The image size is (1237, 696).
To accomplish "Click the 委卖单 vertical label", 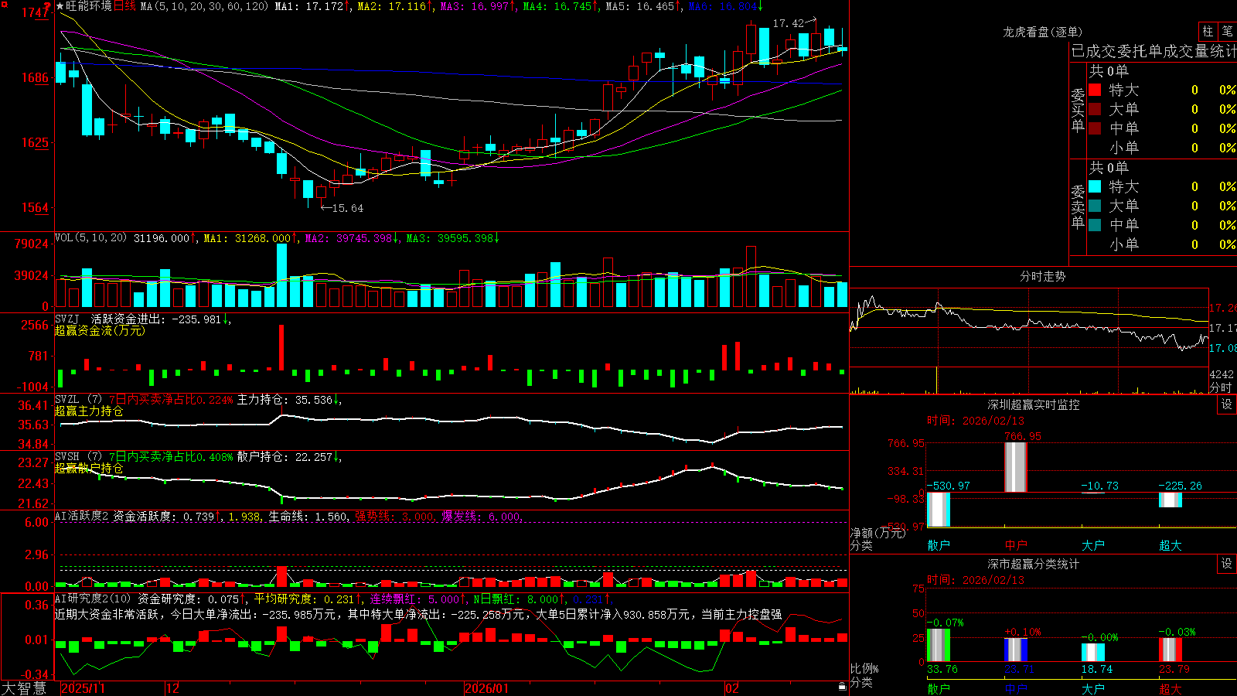I will pyautogui.click(x=1078, y=206).
